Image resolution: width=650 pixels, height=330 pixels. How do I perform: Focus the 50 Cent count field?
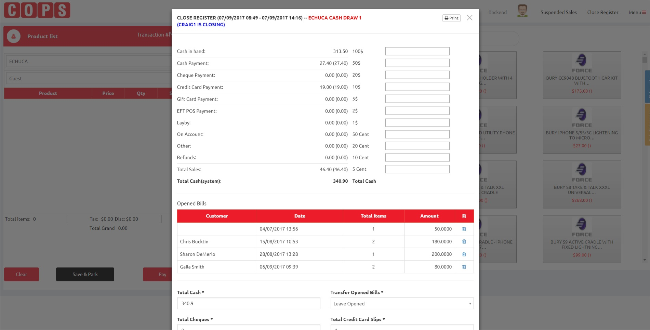tap(417, 134)
